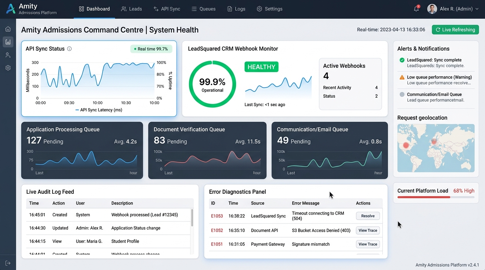The height and width of the screenshot is (270, 485).
Task: Click the Current Platform Load progress bar
Action: click(x=436, y=197)
